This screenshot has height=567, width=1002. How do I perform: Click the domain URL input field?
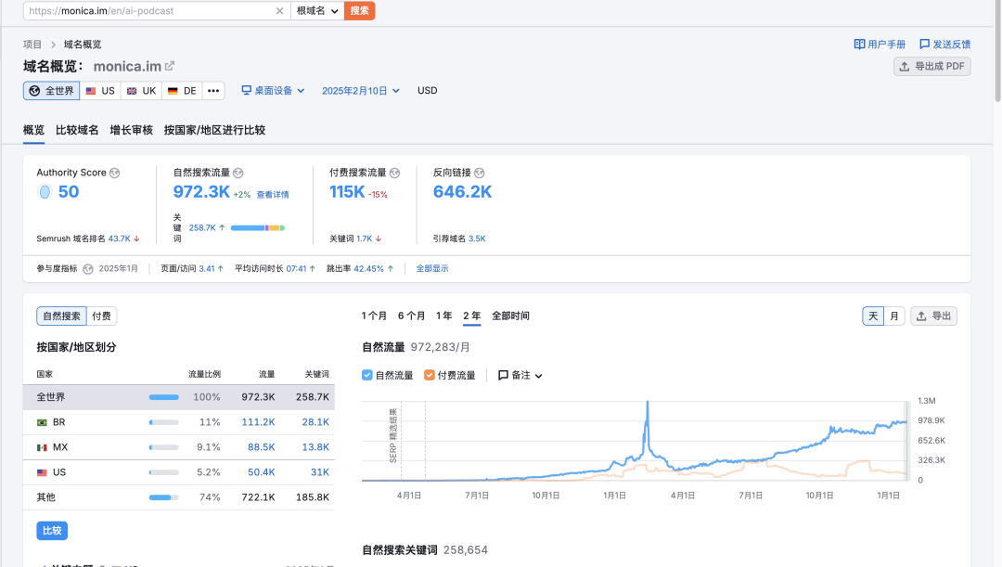pyautogui.click(x=148, y=11)
